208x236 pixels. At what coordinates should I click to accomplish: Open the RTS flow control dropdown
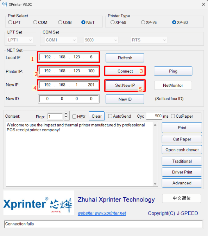coord(149,40)
